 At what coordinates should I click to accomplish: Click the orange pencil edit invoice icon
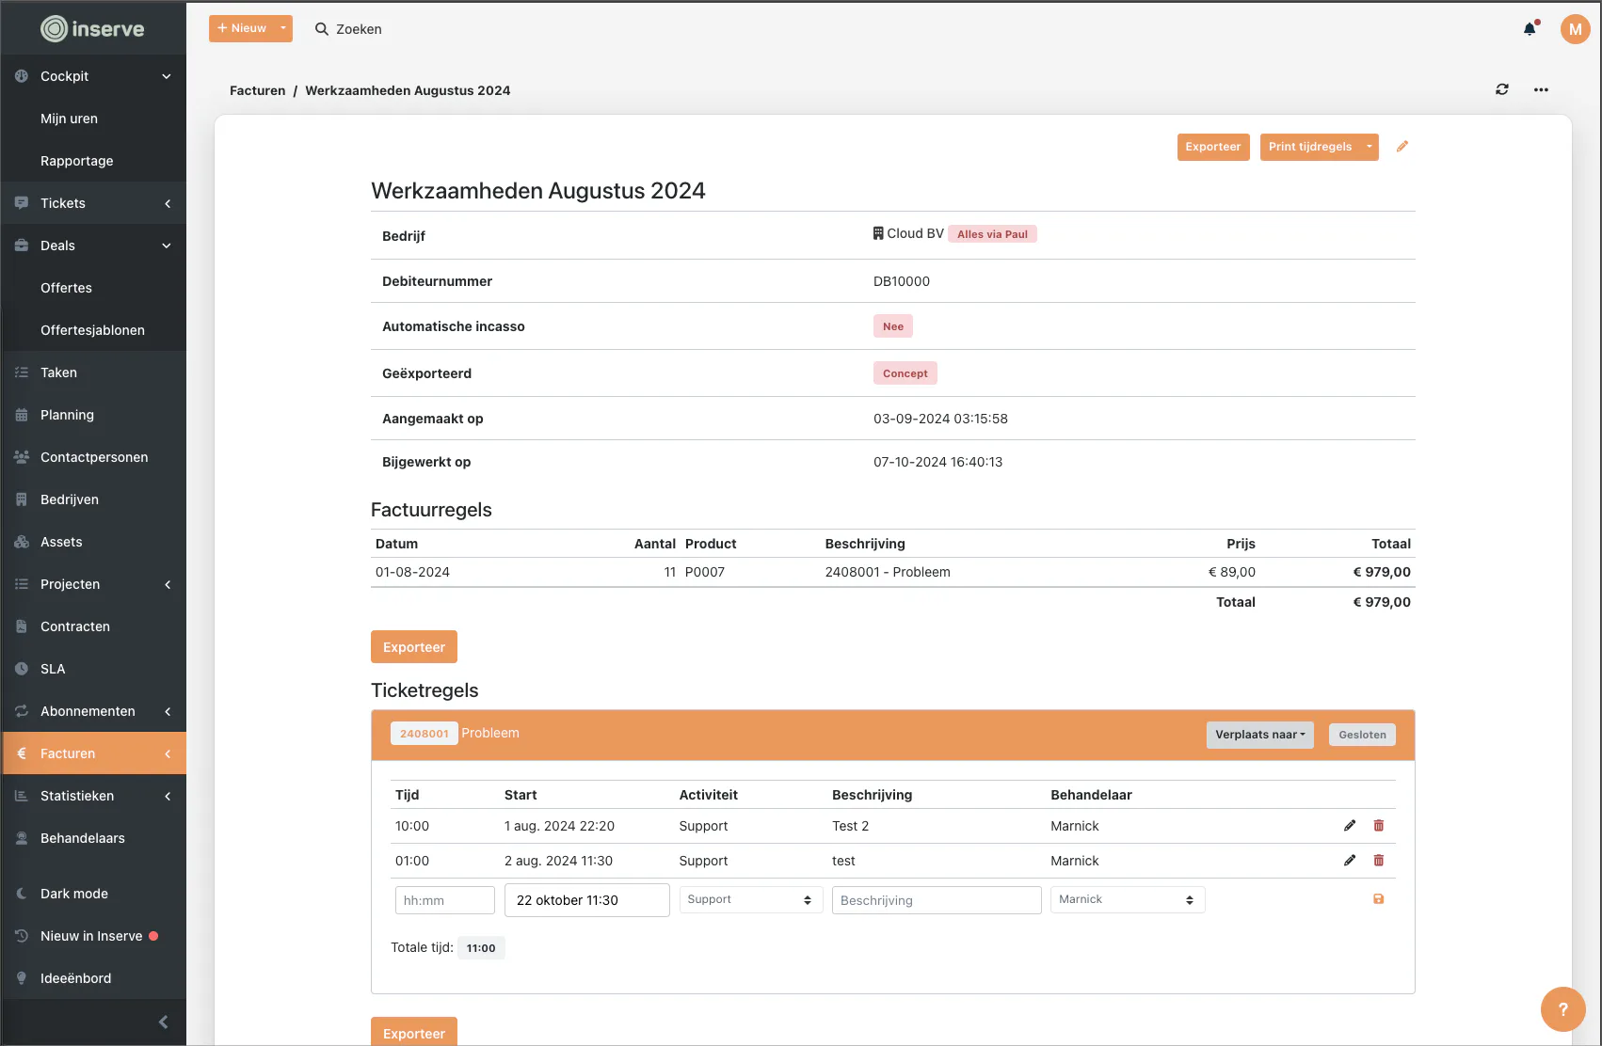1402,147
